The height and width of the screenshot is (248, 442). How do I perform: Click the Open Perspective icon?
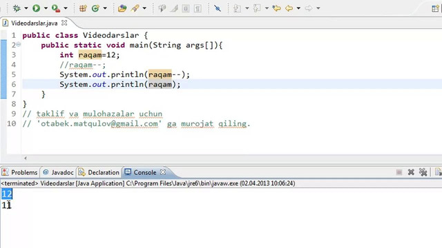point(436,8)
